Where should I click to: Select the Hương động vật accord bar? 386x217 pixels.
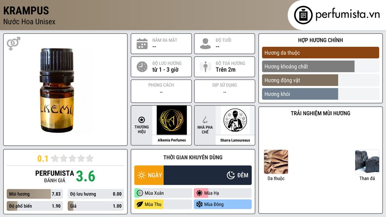click(320, 80)
